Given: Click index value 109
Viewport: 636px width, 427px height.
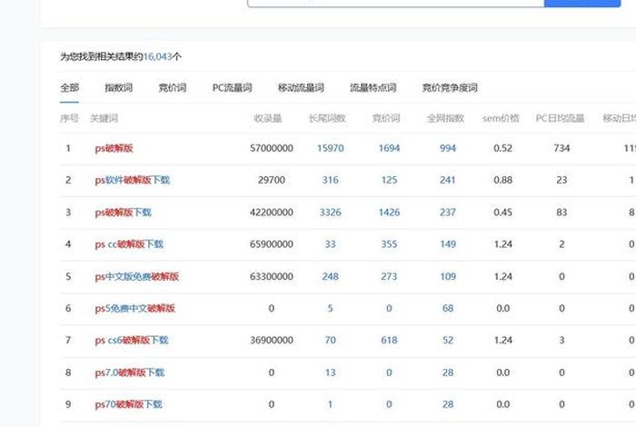Looking at the screenshot, I should point(448,276).
